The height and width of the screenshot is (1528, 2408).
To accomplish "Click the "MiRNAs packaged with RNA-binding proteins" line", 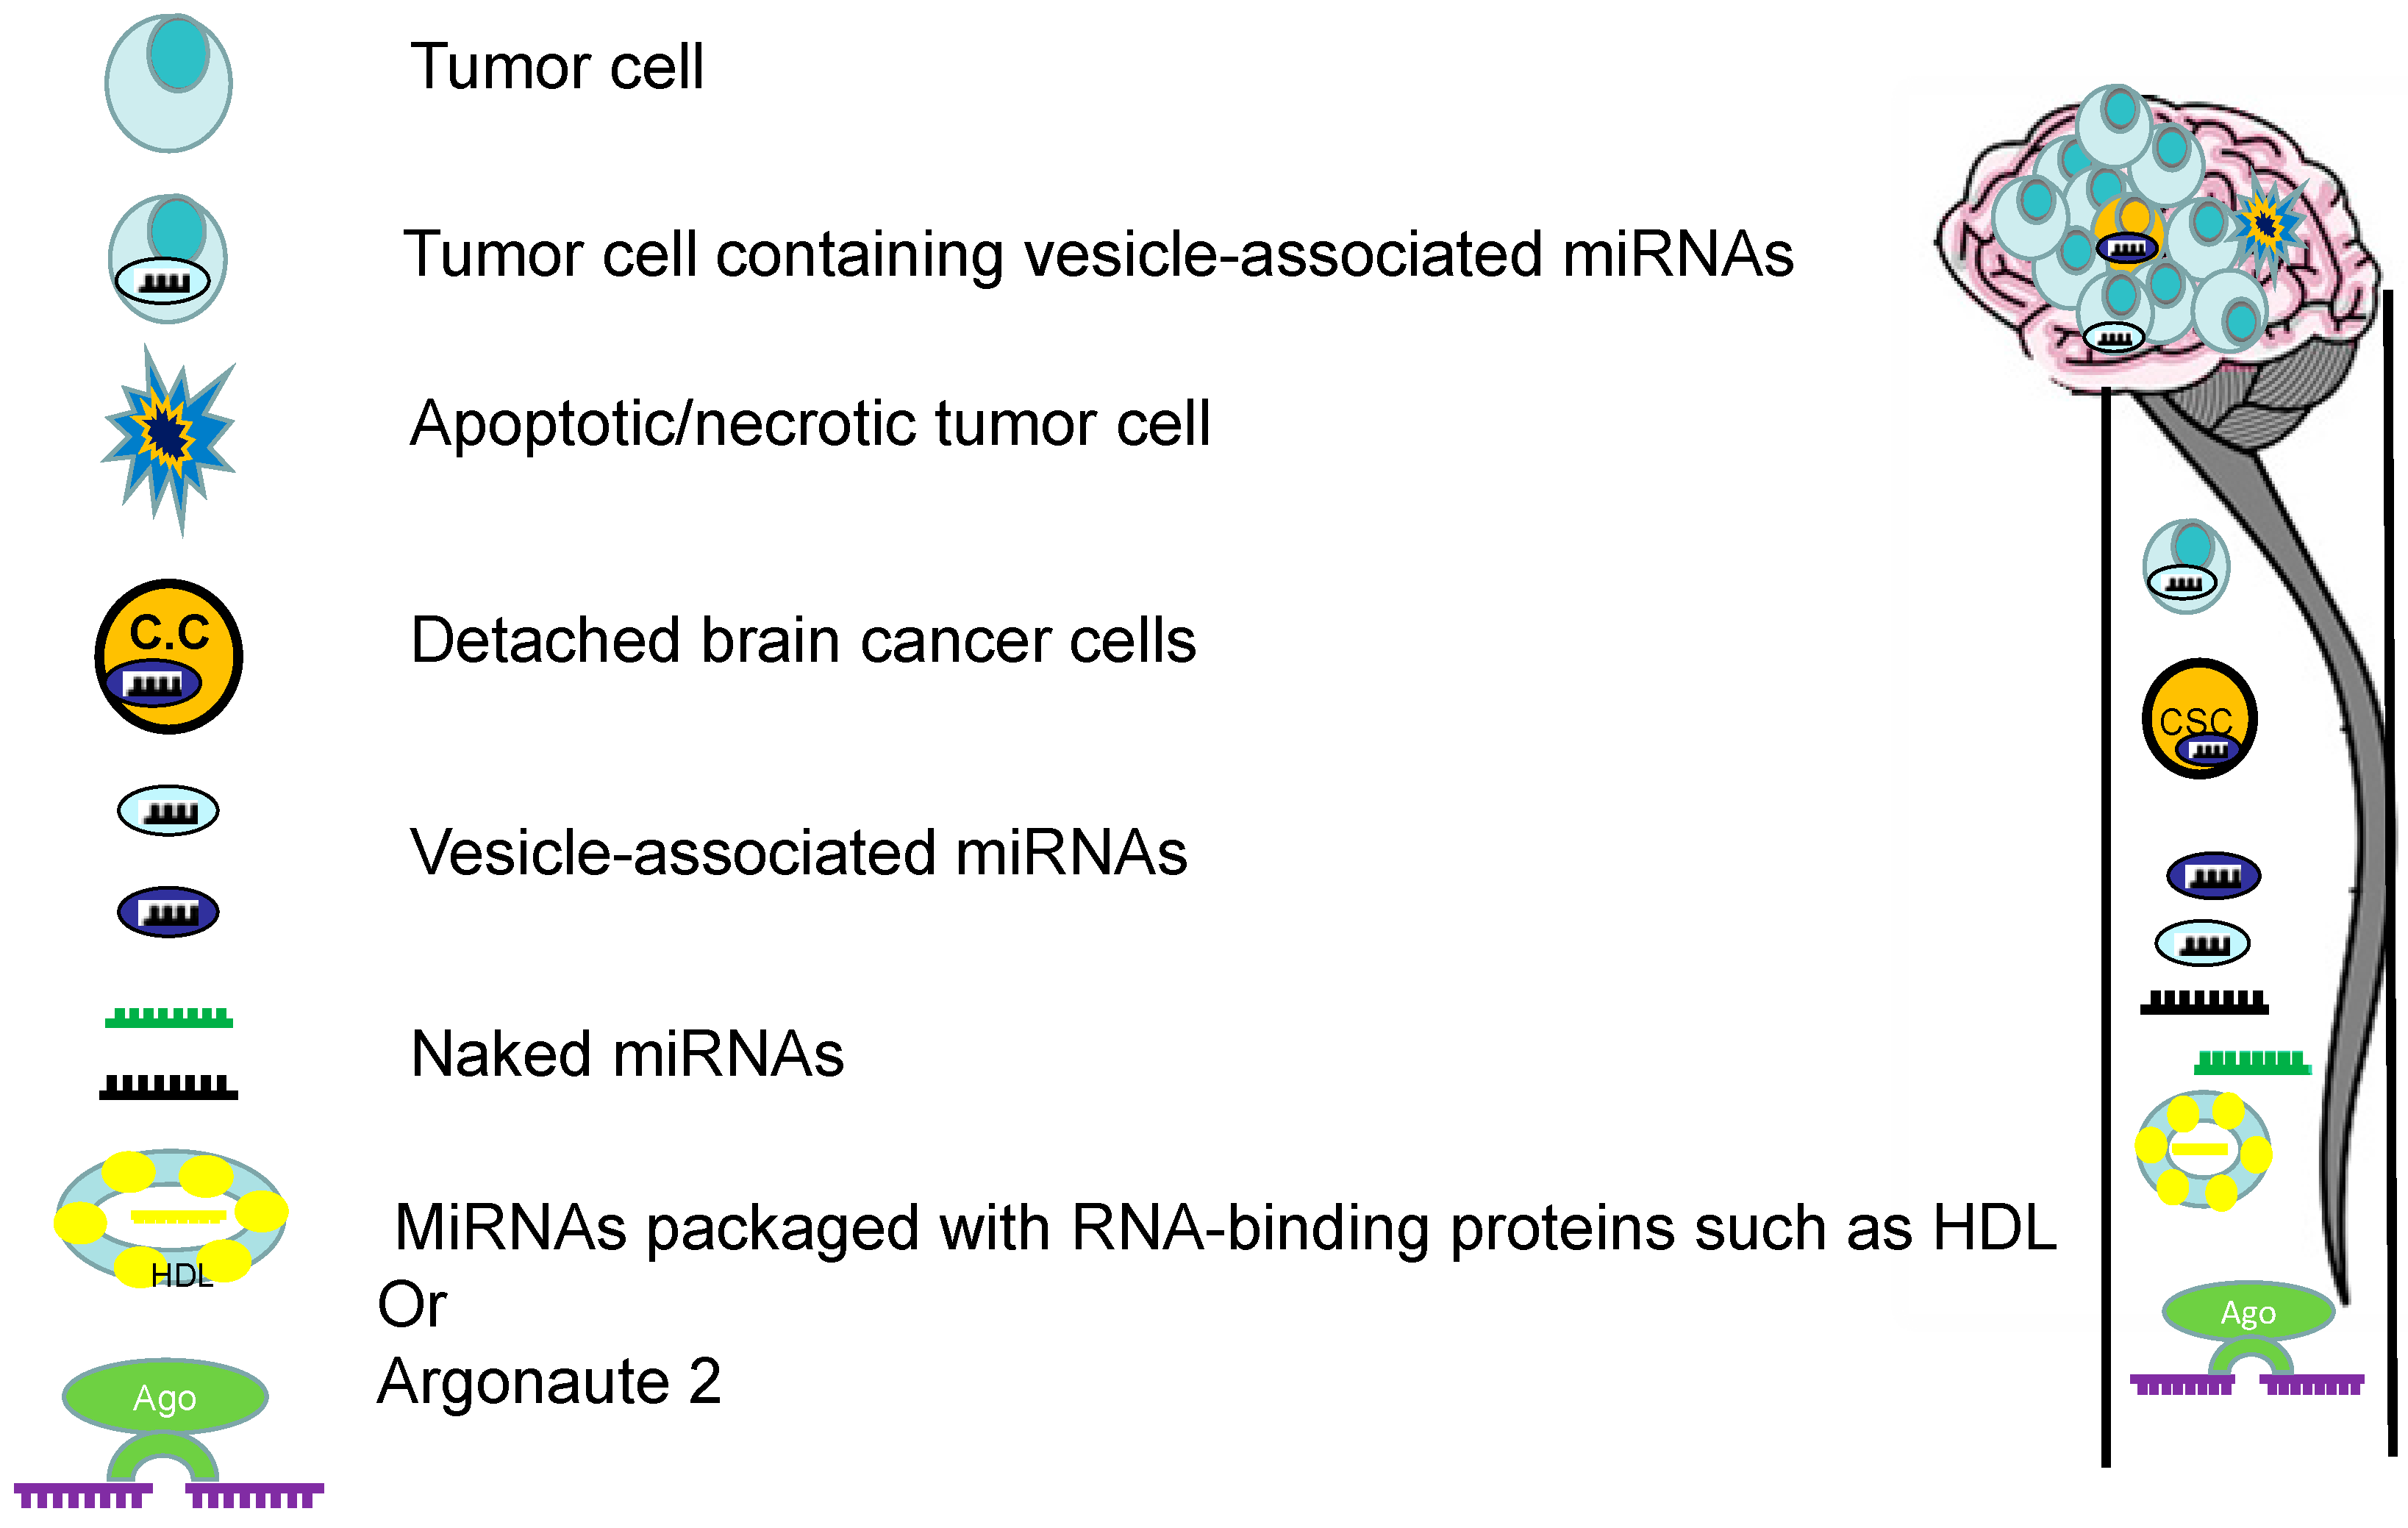I will pyautogui.click(x=1225, y=1228).
